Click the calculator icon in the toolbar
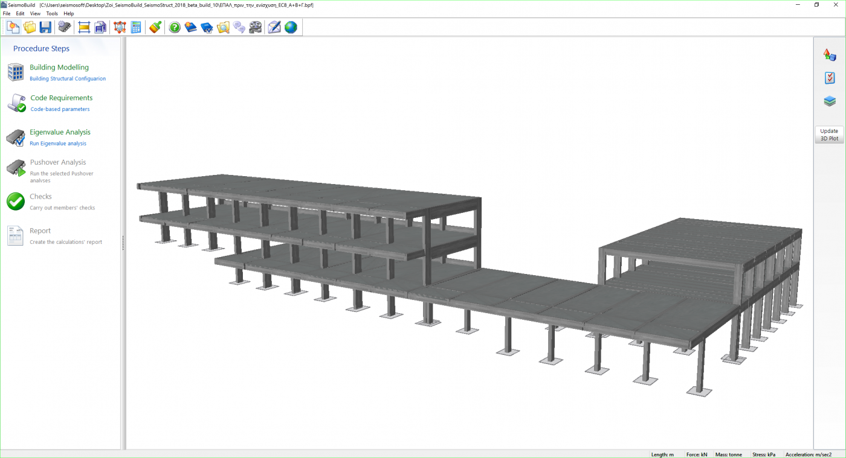The height and width of the screenshot is (458, 846). point(136,27)
